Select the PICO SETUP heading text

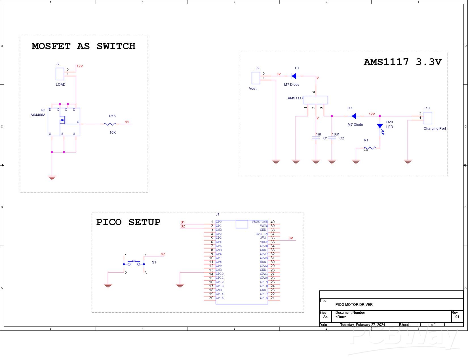pos(128,222)
